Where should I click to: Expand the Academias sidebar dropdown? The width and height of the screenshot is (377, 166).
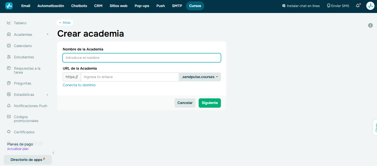click(x=47, y=34)
